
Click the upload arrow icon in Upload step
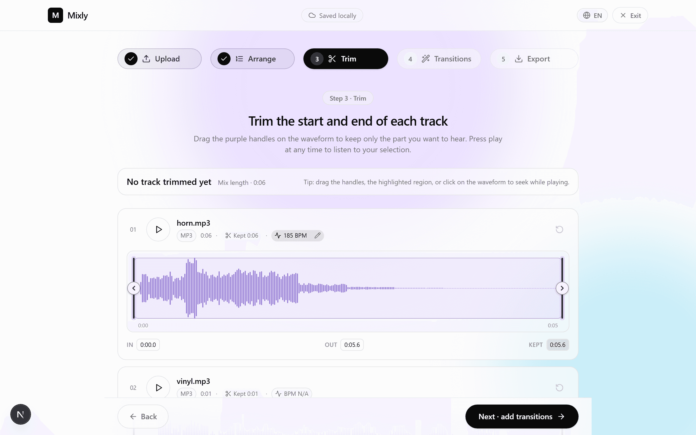(146, 59)
